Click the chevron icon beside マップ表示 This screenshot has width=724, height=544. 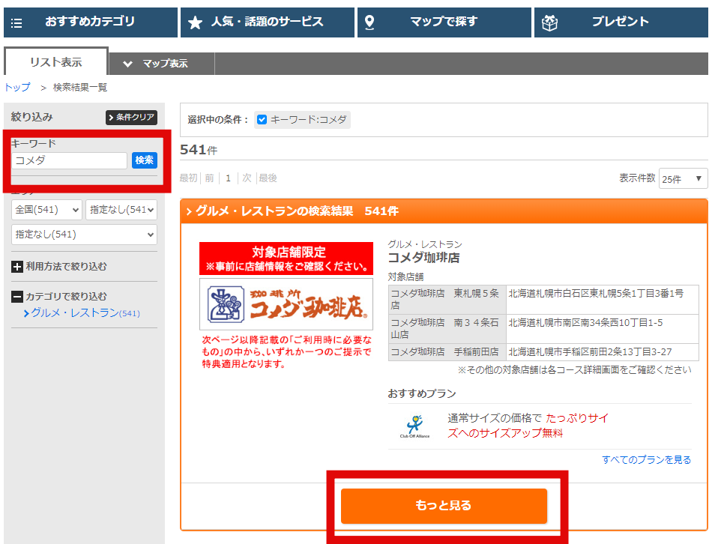tap(128, 64)
